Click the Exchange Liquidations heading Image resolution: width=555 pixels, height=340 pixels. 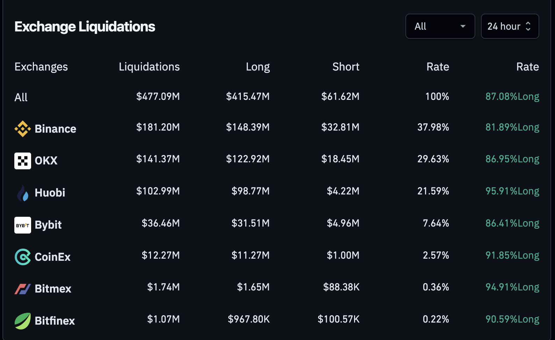[x=85, y=27]
